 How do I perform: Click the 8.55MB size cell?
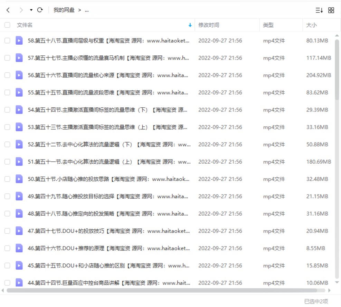point(315,248)
